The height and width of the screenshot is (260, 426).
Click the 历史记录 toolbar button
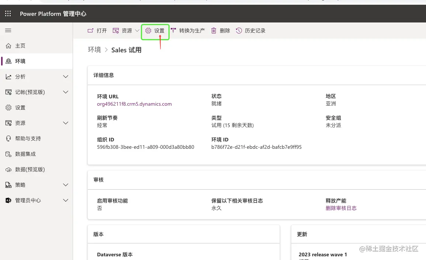tap(250, 31)
